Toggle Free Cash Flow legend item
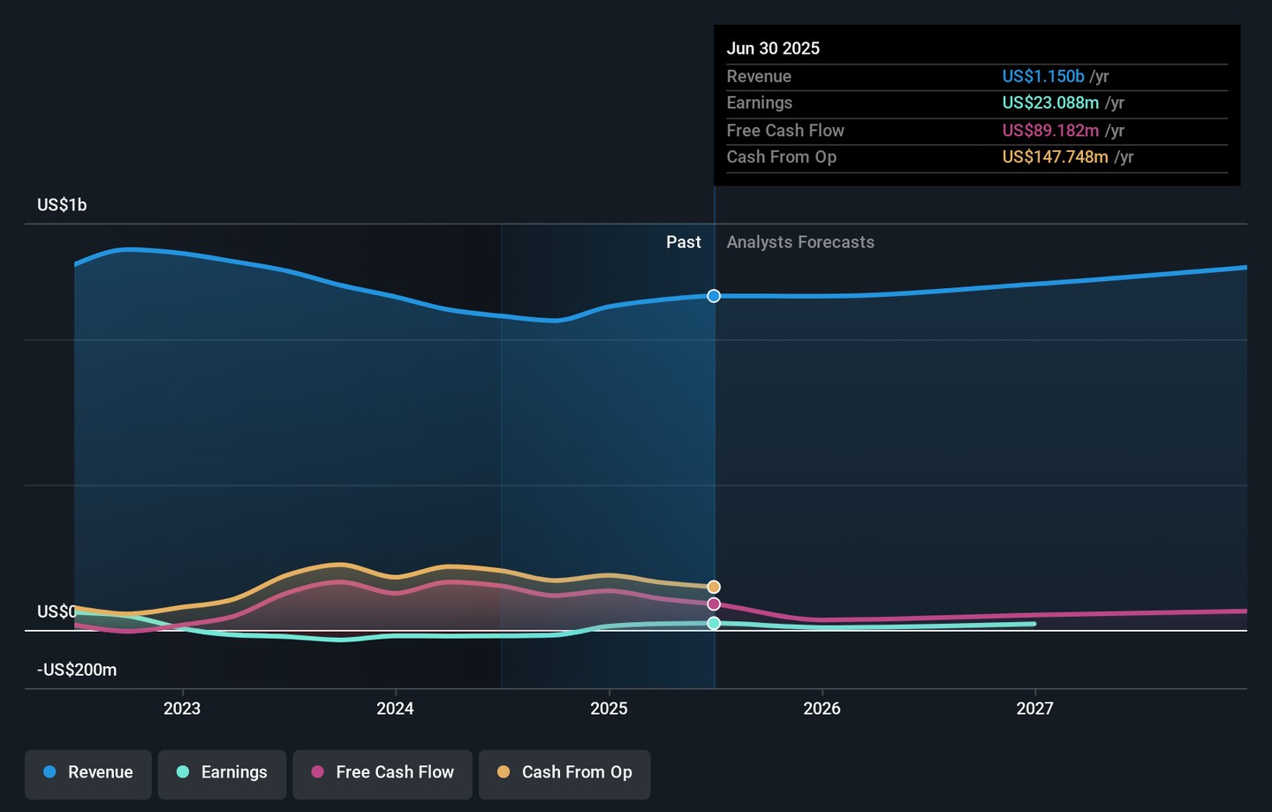 (x=382, y=773)
